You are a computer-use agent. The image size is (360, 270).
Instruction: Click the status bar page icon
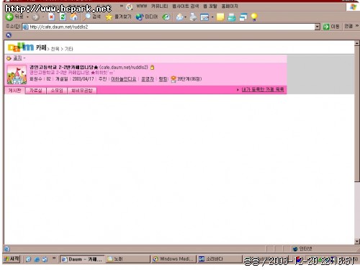coord(7,249)
